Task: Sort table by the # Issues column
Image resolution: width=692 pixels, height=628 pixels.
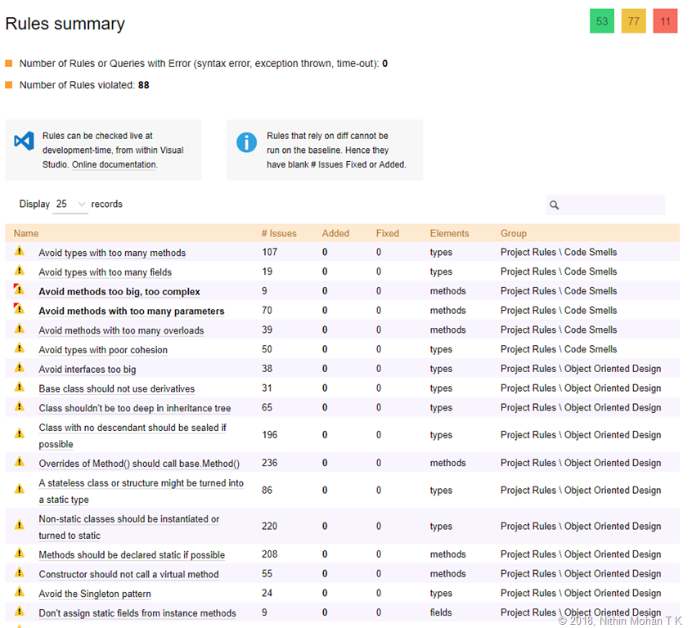Action: pyautogui.click(x=279, y=233)
